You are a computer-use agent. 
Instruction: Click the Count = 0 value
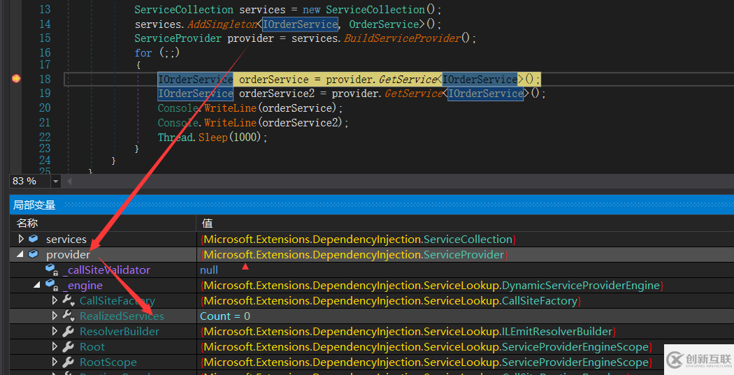point(224,316)
